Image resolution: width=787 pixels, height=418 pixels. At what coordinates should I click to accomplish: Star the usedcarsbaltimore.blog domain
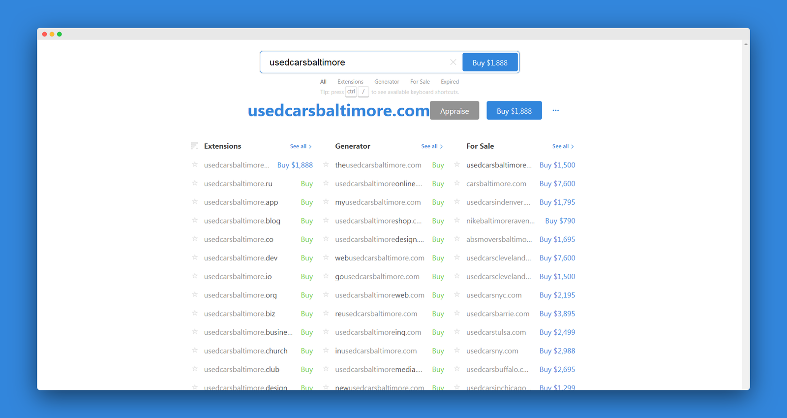click(195, 221)
